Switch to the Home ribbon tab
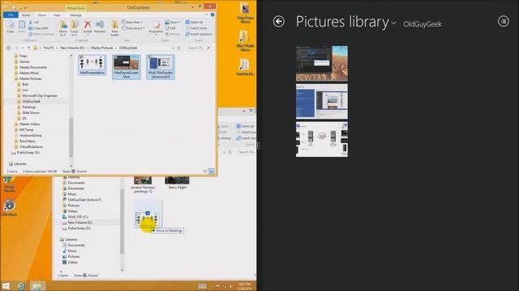Screen dimensions: 519x291 click(x=26, y=15)
